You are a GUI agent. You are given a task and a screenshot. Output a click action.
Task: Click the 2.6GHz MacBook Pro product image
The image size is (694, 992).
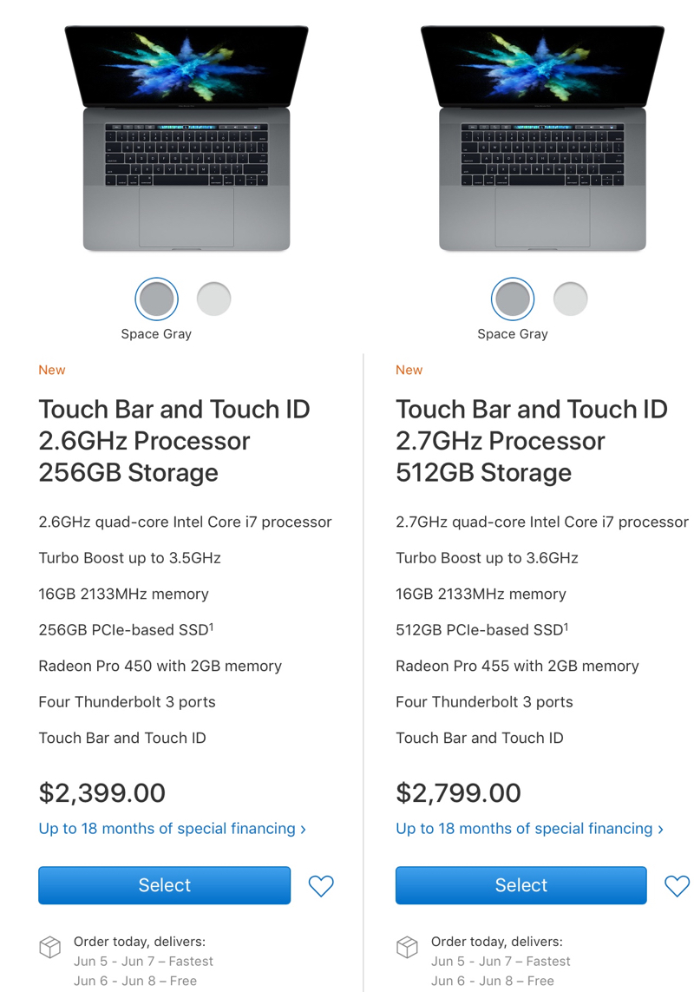[x=187, y=138]
